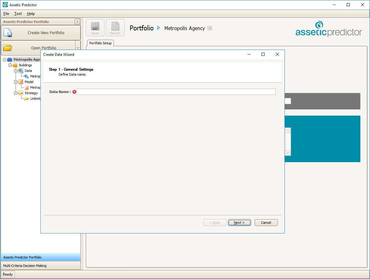Click into the Data Name input field
This screenshot has height=279, width=370.
coord(176,92)
